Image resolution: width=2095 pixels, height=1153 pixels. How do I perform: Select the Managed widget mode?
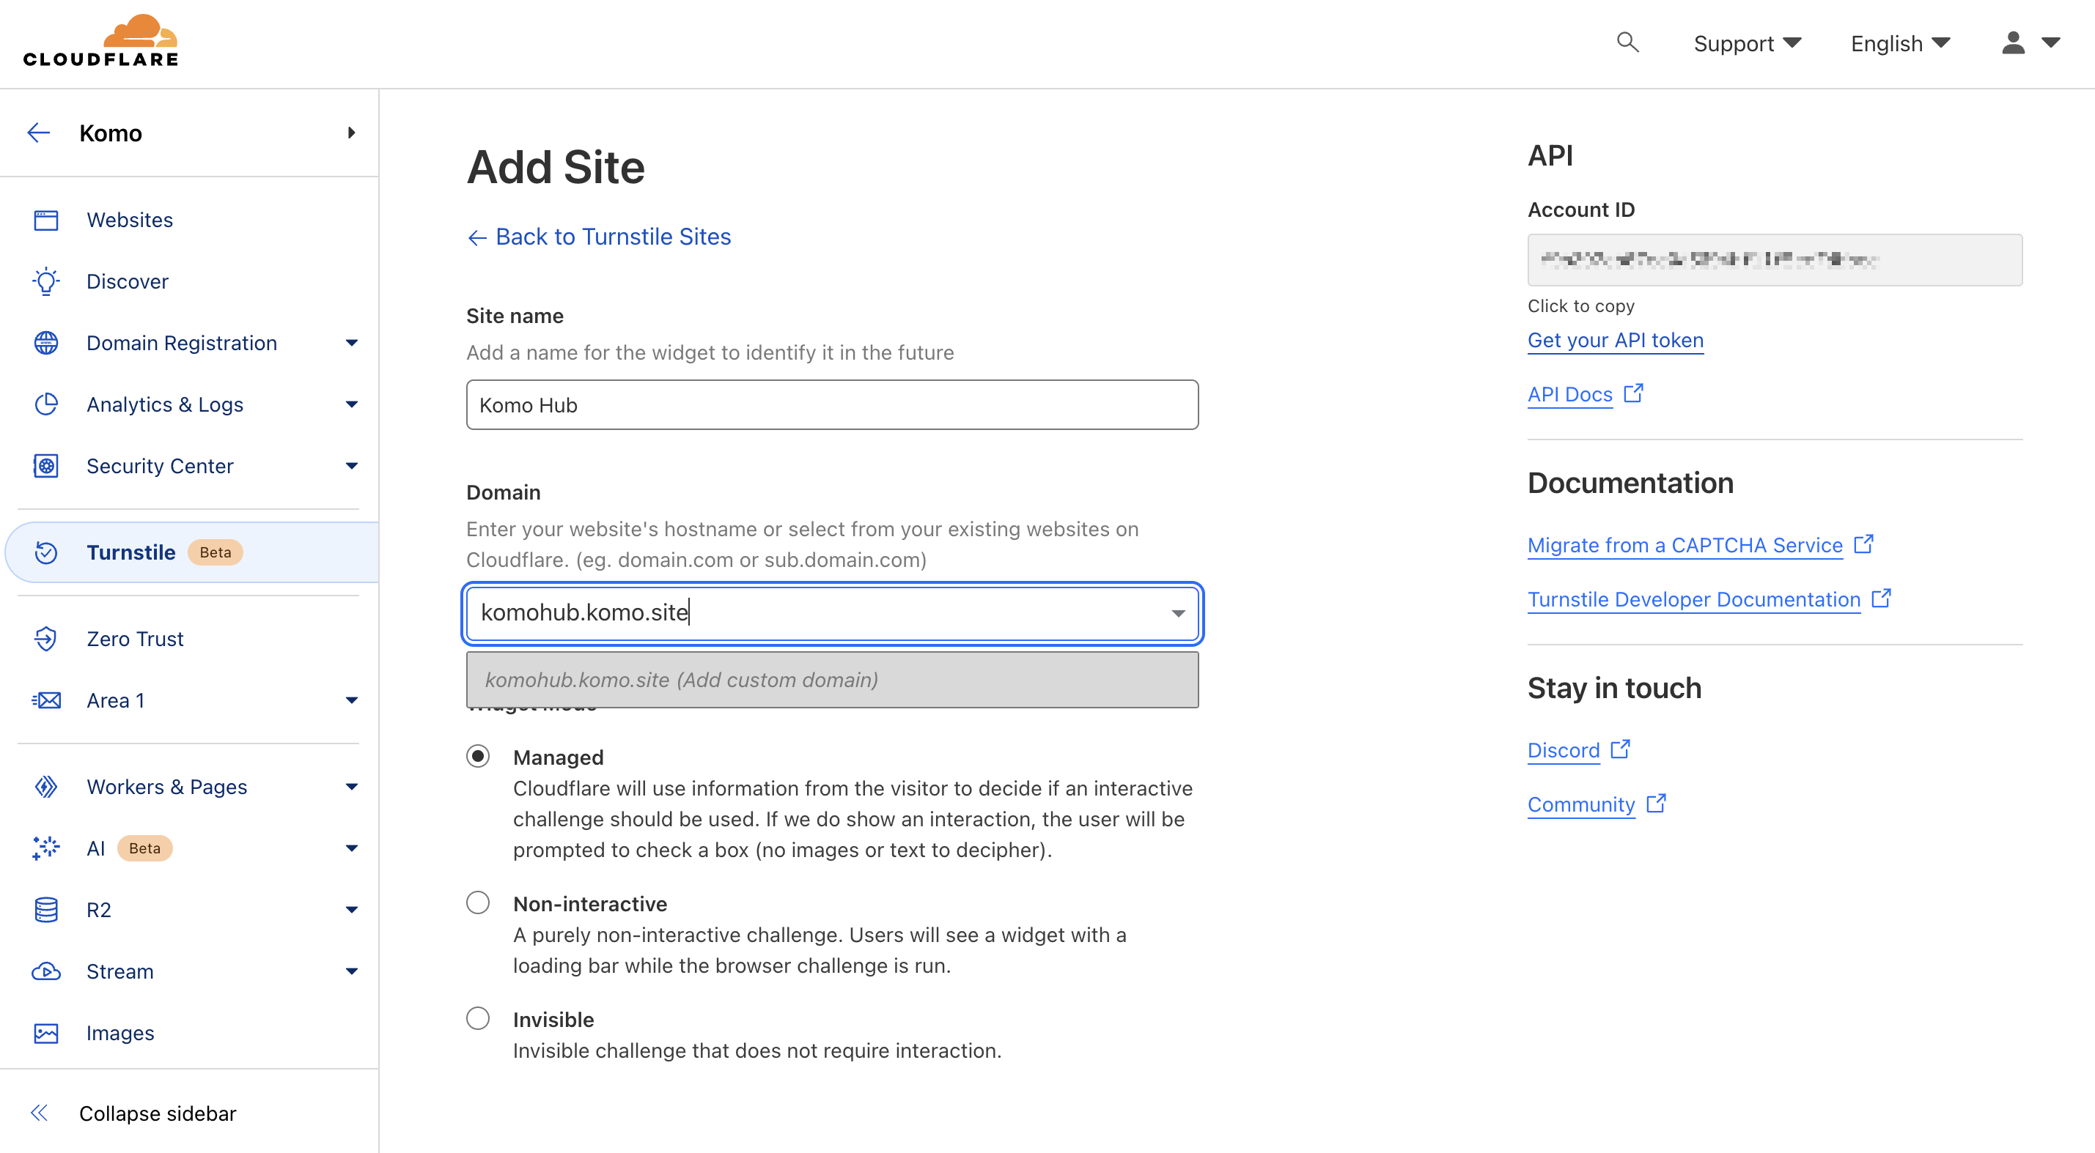pyautogui.click(x=478, y=757)
